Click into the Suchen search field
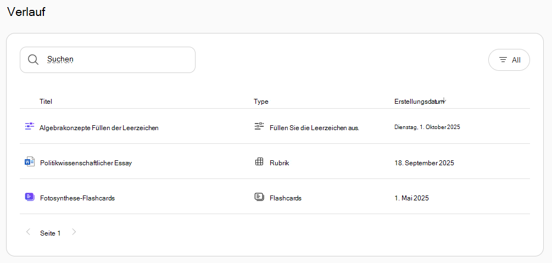Image resolution: width=552 pixels, height=263 pixels. tap(107, 60)
